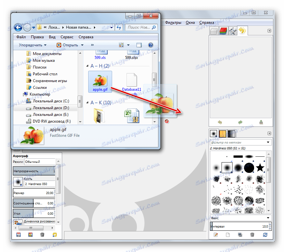Open the Фильтры menu in GIMP
The image size is (285, 252).
pyautogui.click(x=173, y=23)
